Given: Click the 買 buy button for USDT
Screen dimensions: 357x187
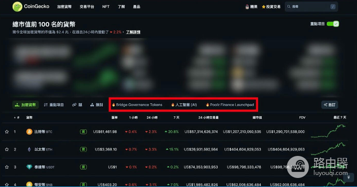Looking at the screenshot, I should (83, 167).
